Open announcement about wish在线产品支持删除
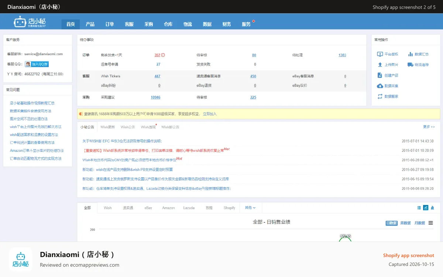The height and width of the screenshot is (277, 443). pos(127,170)
